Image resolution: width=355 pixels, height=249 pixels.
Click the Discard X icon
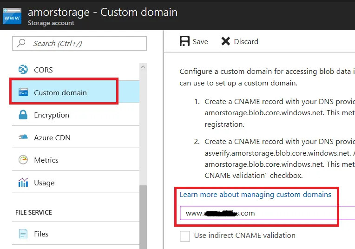coord(226,41)
